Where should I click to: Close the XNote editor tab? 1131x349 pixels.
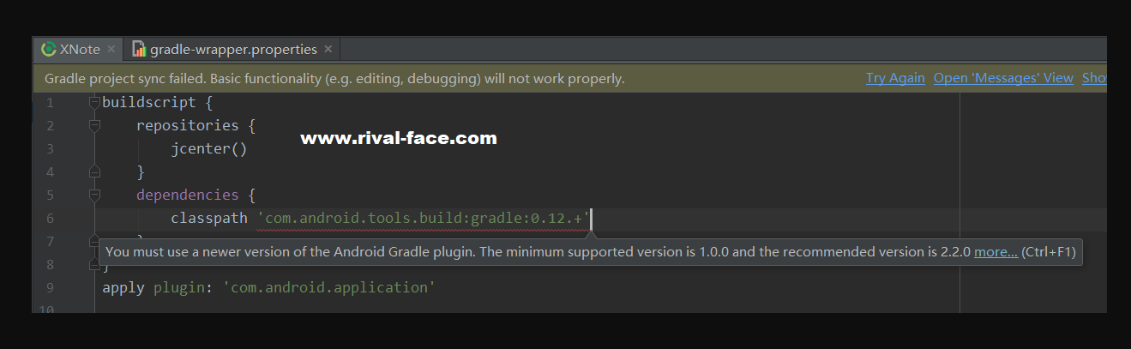[111, 50]
